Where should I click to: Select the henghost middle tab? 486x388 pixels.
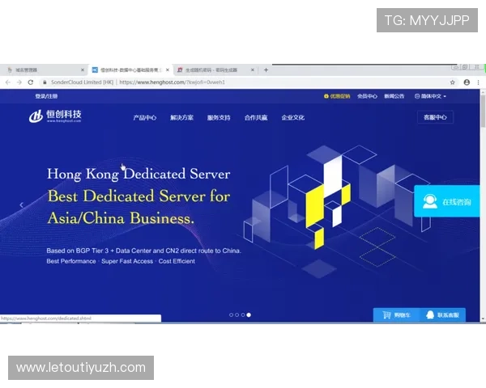pos(130,70)
